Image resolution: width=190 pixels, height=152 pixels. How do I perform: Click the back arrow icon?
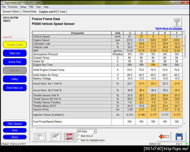(164, 136)
